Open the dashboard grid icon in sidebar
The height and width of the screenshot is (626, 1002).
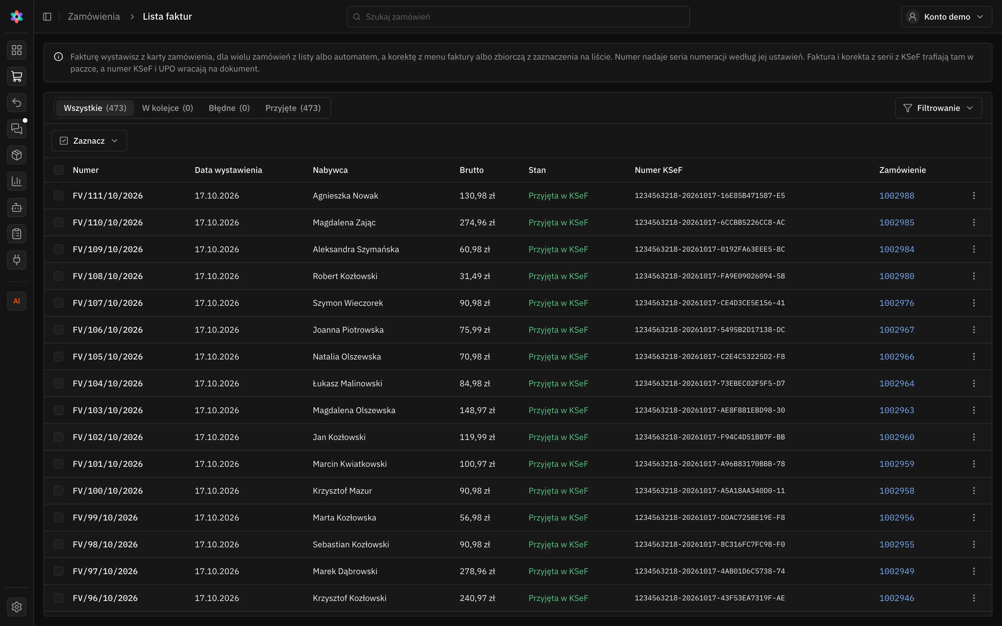coord(17,50)
